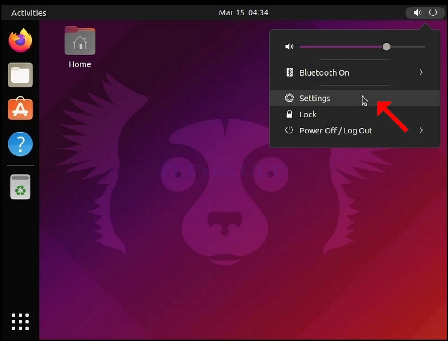Click the power icon beside Power Off
The image size is (448, 341).
click(x=289, y=130)
